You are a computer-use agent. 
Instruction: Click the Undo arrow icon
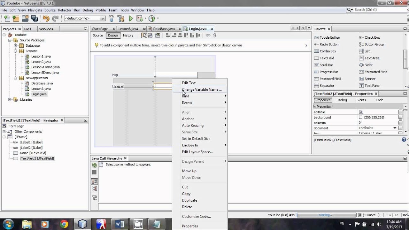[x=46, y=19]
